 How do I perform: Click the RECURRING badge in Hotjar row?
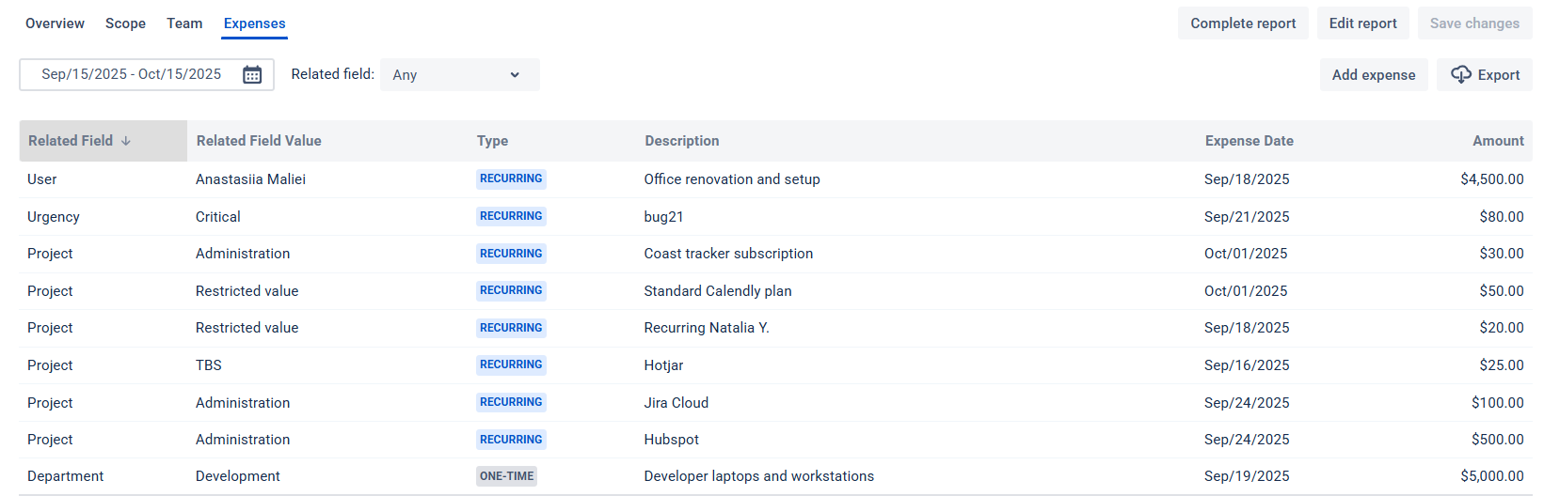pyautogui.click(x=511, y=364)
